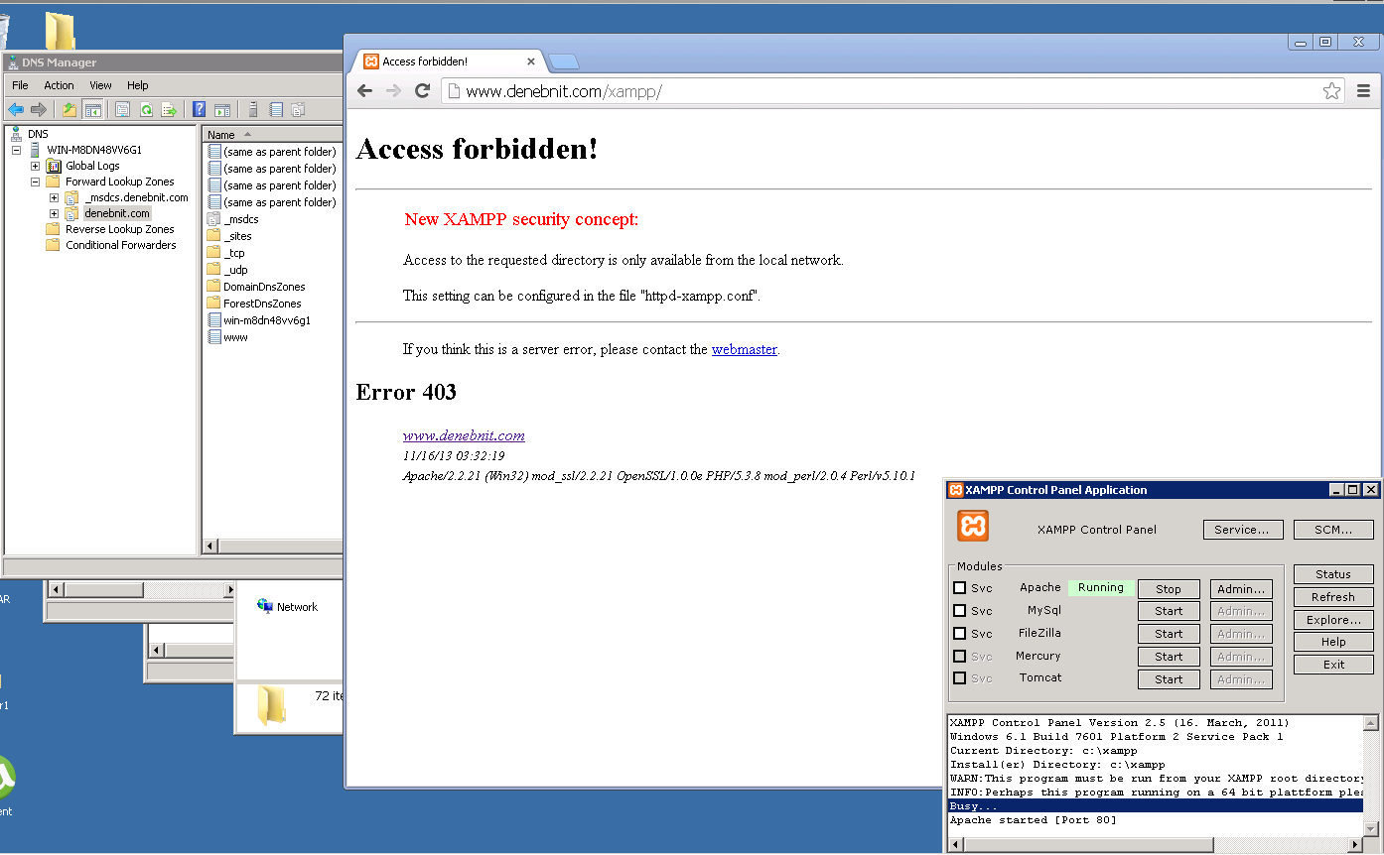Sort by the Name column header
The width and height of the screenshot is (1384, 855).
(x=272, y=135)
